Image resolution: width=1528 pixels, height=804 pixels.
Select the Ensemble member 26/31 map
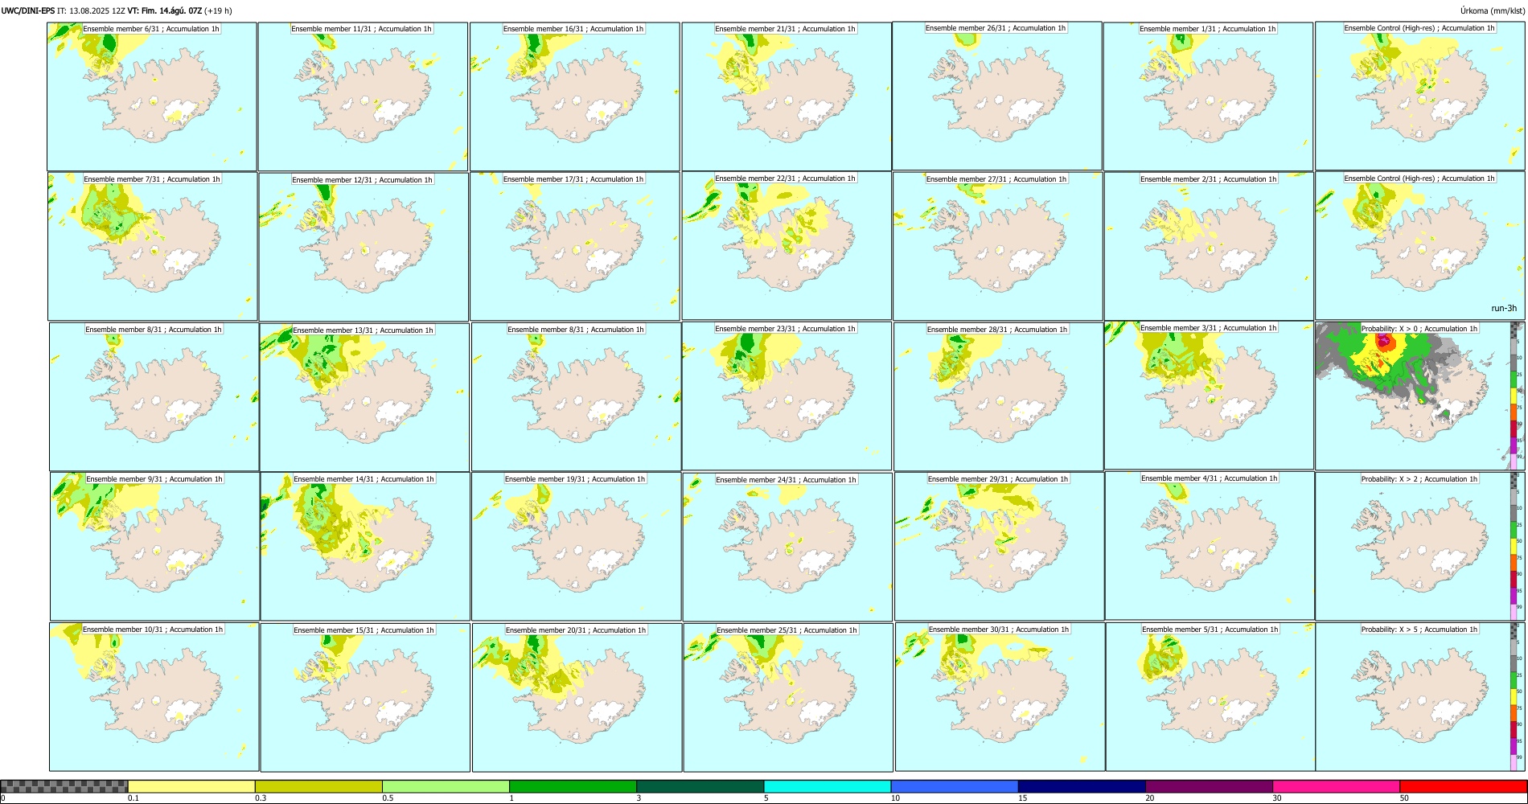coord(997,96)
